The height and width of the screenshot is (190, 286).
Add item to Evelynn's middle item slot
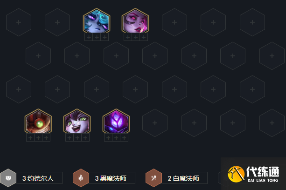136,37
